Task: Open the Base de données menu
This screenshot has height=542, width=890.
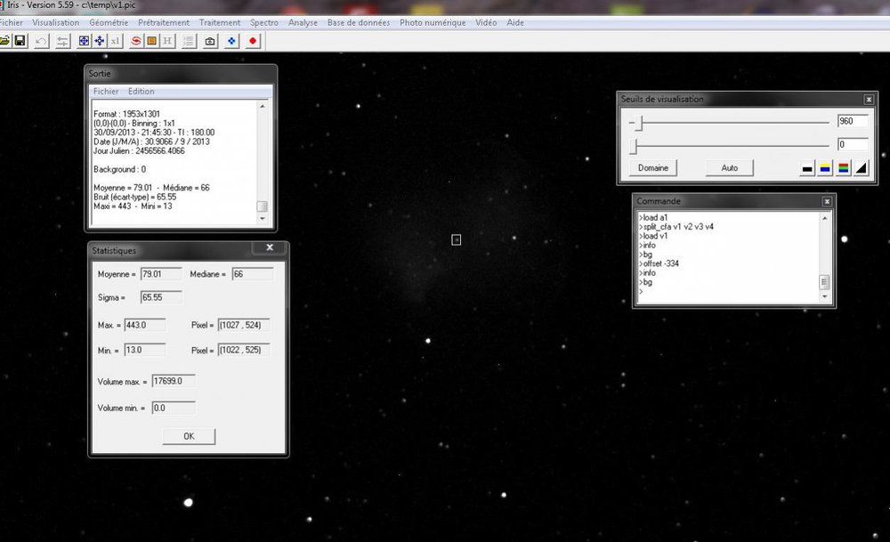Action: point(358,23)
